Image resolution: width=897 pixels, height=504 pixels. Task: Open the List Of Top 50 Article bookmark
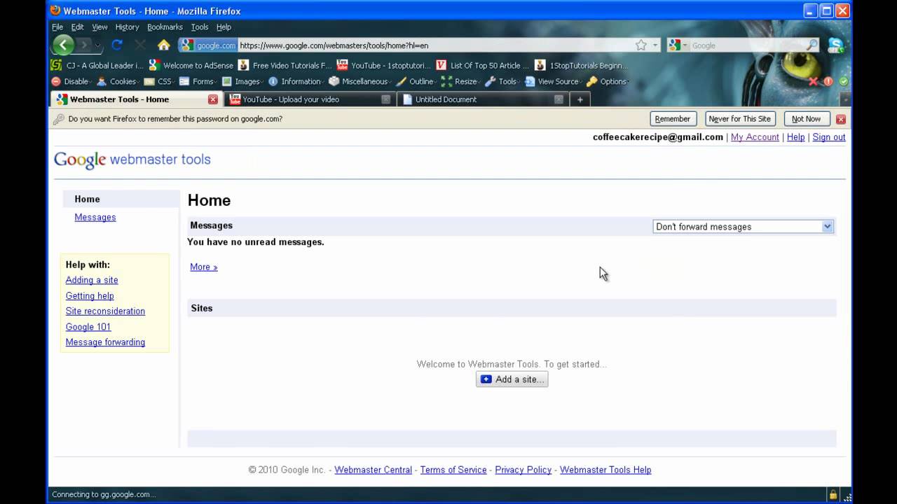coord(482,65)
